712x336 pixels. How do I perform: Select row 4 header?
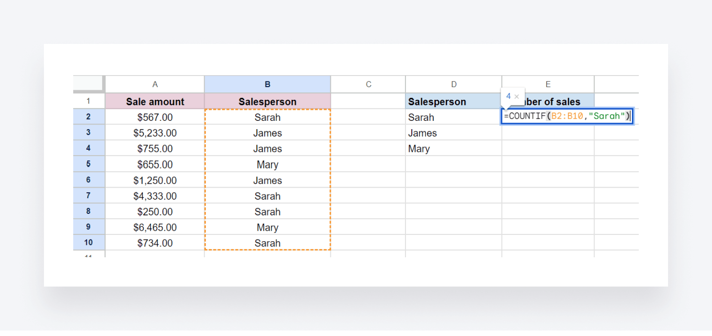89,148
